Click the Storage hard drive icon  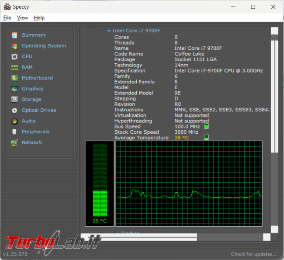[x=14, y=100]
